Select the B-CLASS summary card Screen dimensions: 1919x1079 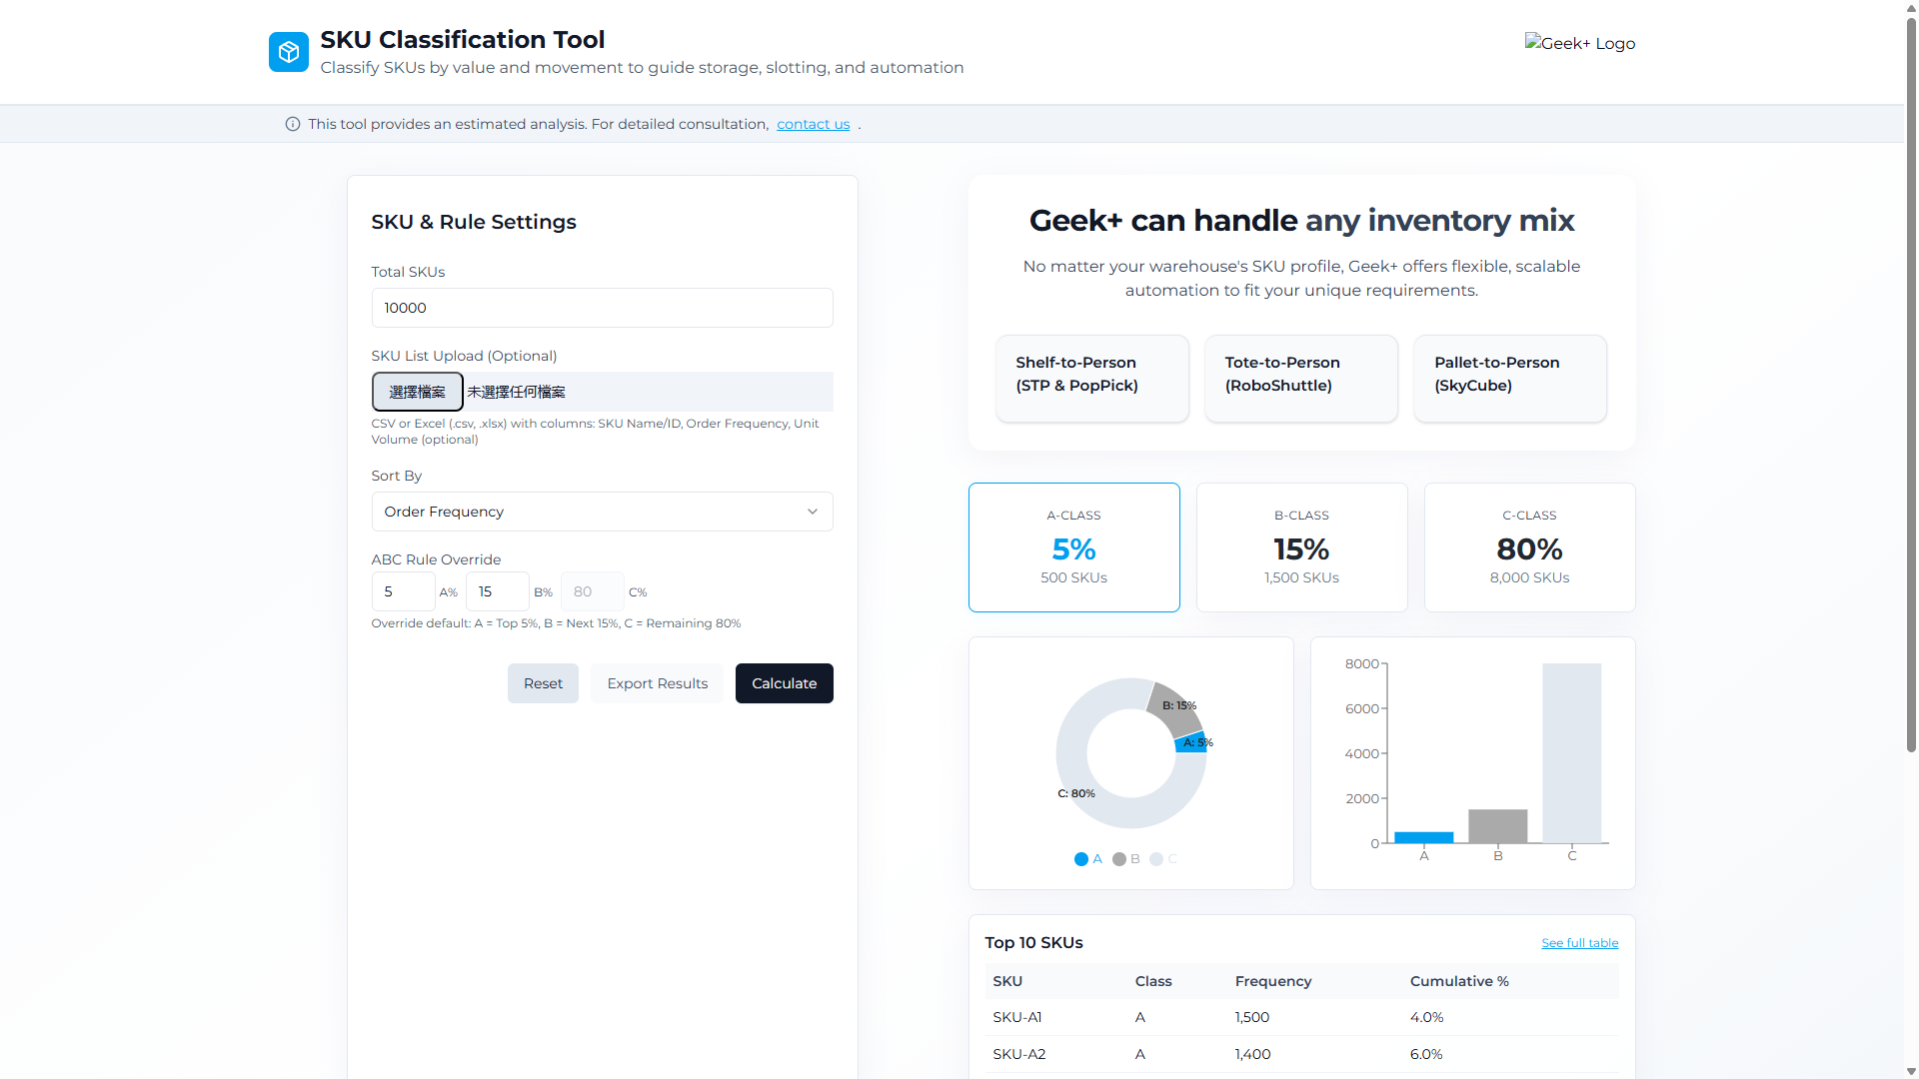pyautogui.click(x=1300, y=546)
